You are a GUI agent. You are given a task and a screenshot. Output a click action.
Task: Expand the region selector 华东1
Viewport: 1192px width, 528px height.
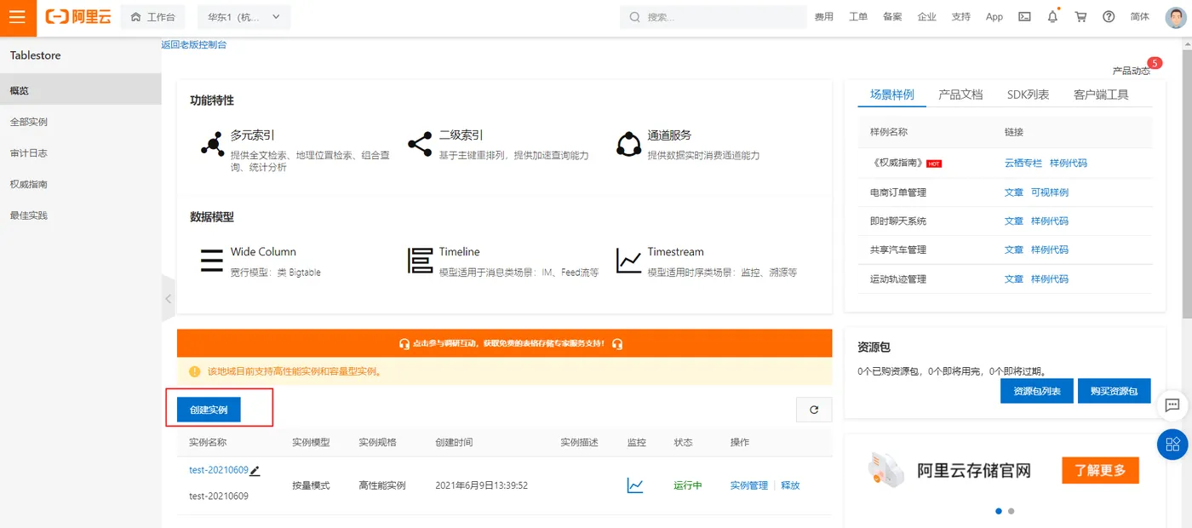coord(244,17)
